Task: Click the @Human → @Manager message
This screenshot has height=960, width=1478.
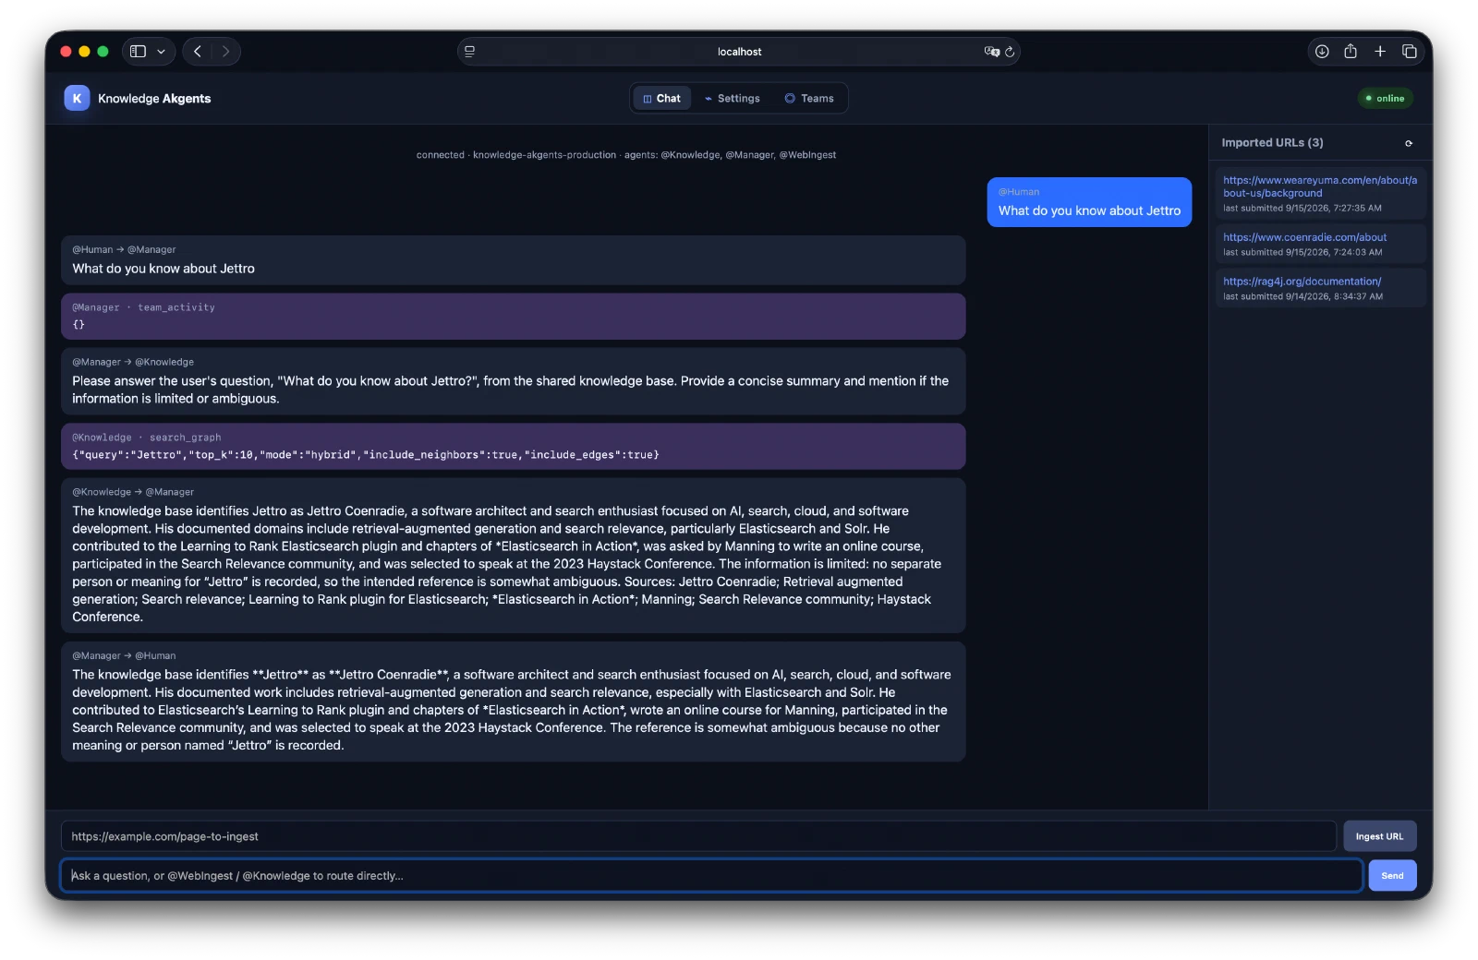Action: (x=514, y=260)
